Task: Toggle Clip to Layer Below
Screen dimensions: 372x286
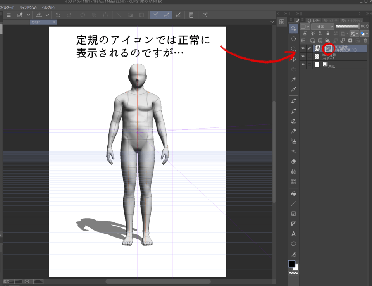Action: [x=305, y=33]
